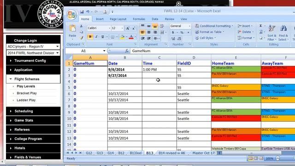Align text to cell bottom

(155, 26)
